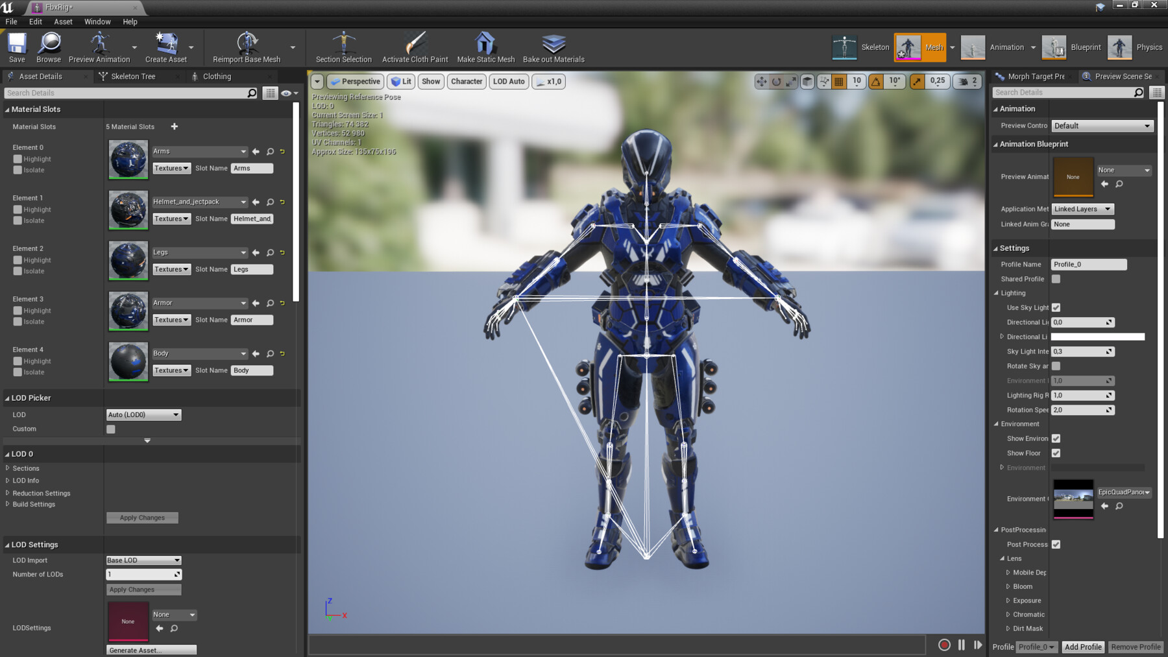Screen dimensions: 1168x657
Task: Click Make Static Mesh icon
Action: 485,43
